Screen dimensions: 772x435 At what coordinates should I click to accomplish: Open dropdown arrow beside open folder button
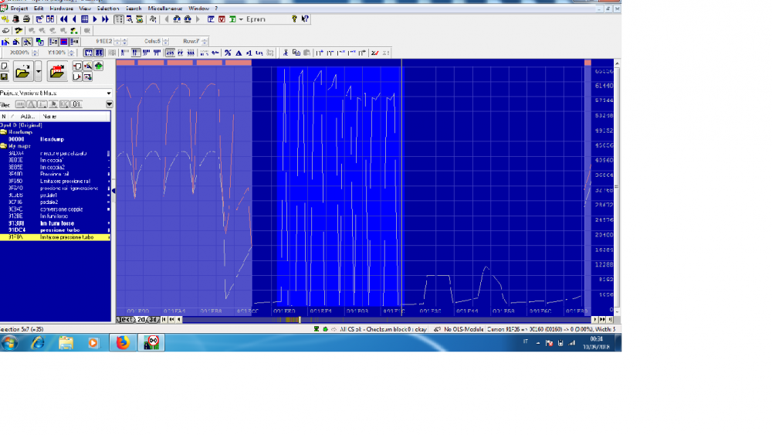[x=38, y=72]
